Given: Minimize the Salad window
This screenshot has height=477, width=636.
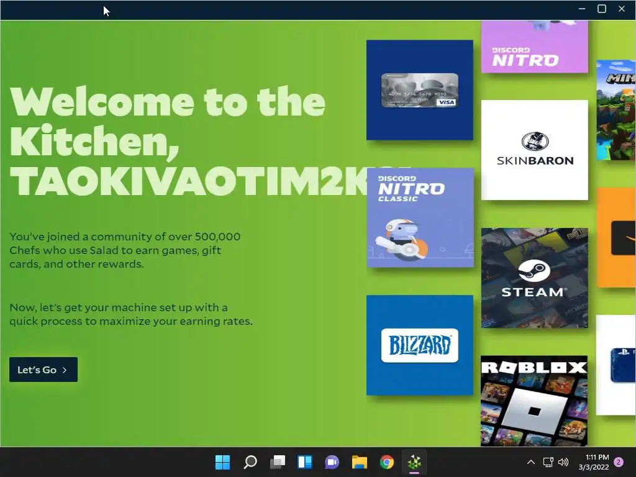Looking at the screenshot, I should click(x=582, y=9).
